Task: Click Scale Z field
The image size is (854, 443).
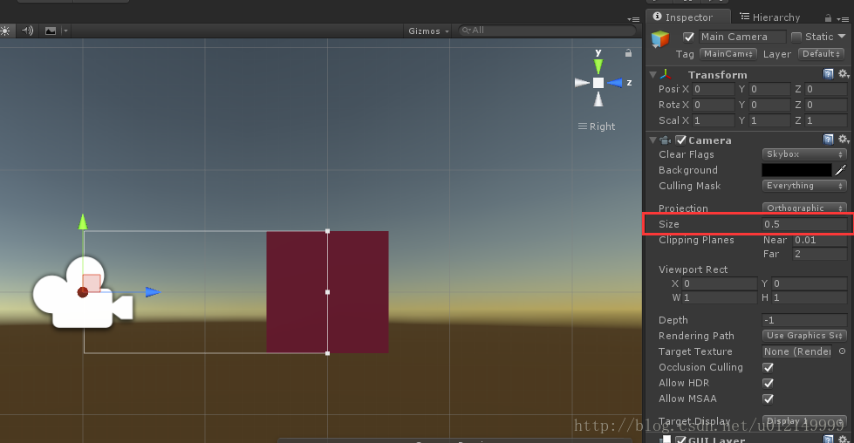Action: coord(826,120)
